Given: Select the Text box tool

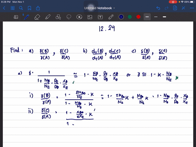Looking at the screenshot, I should pyautogui.click(x=100, y=17).
